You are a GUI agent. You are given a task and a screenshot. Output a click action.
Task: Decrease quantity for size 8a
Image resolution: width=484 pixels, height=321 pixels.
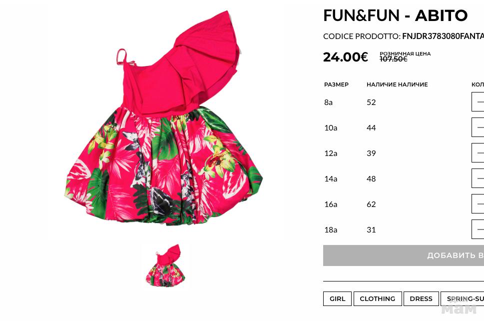point(480,102)
